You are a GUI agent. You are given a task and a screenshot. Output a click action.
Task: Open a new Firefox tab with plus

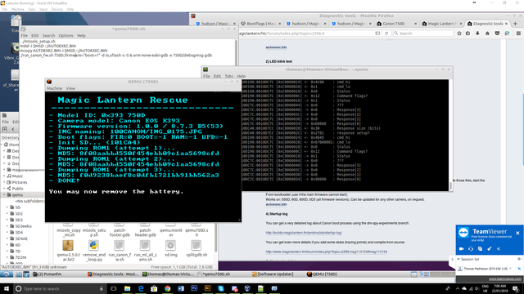point(515,24)
